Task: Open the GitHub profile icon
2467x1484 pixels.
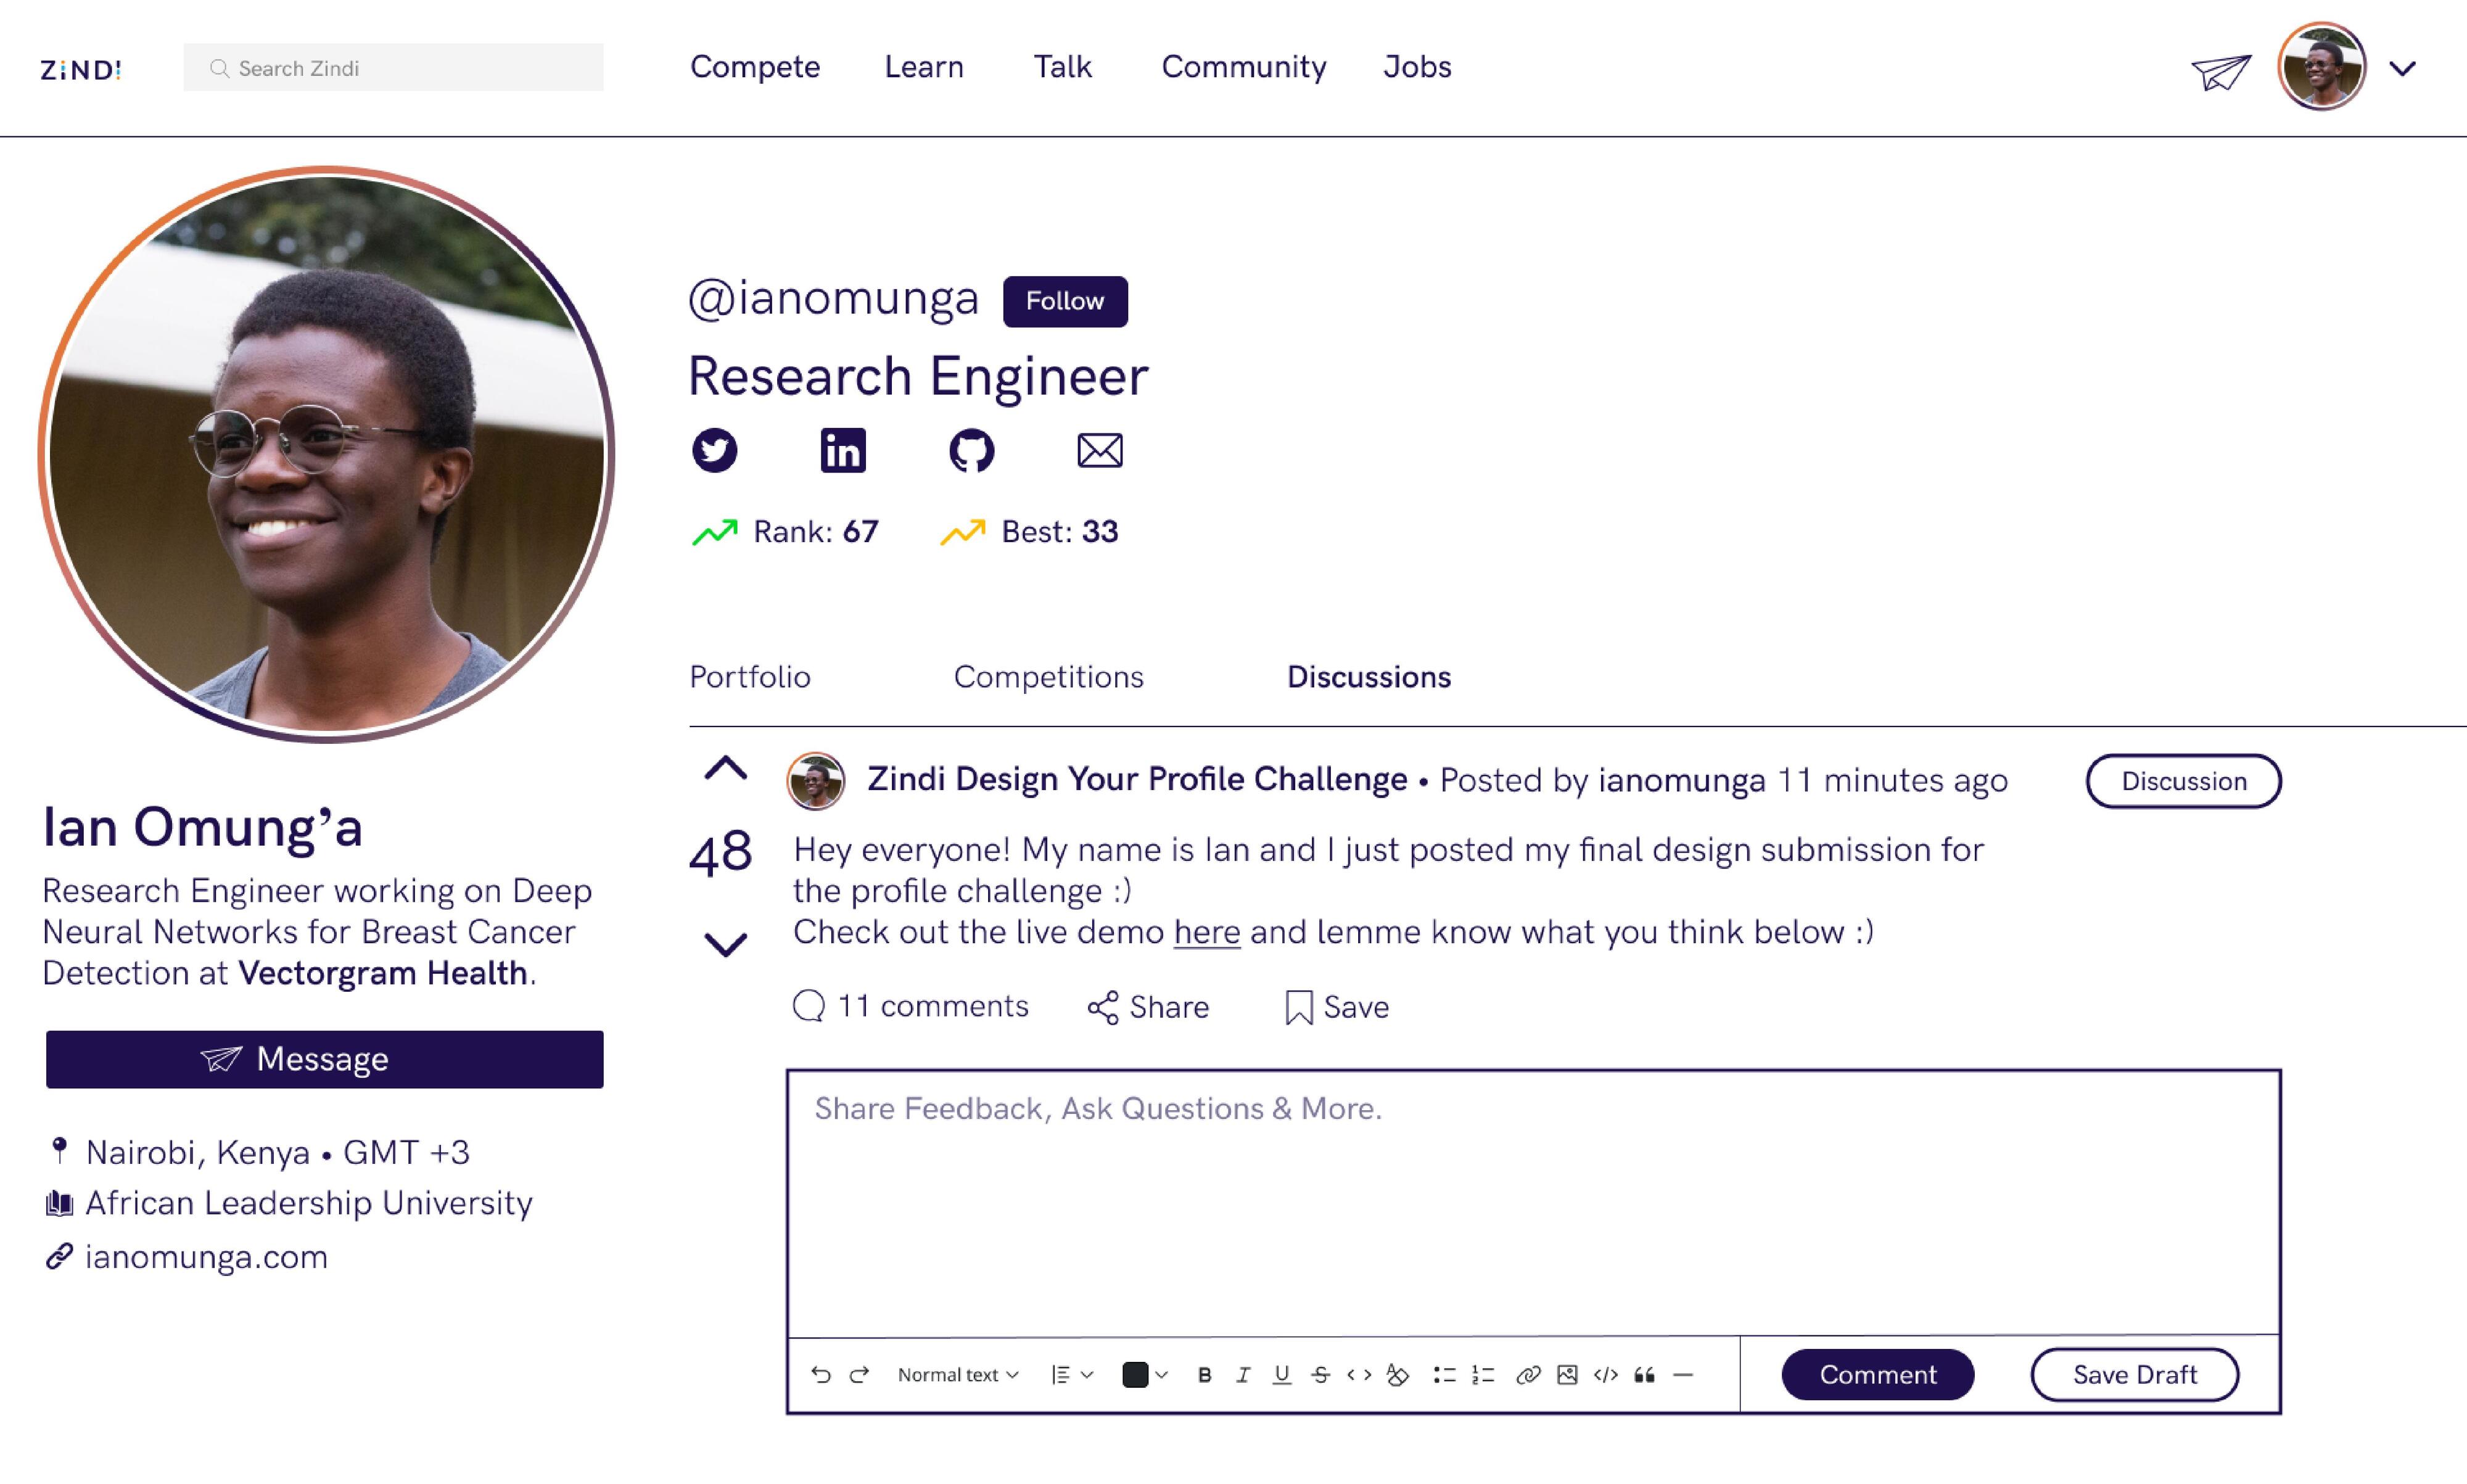Action: coord(971,450)
